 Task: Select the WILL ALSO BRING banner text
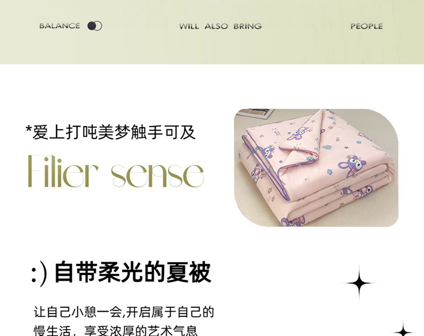(x=220, y=26)
